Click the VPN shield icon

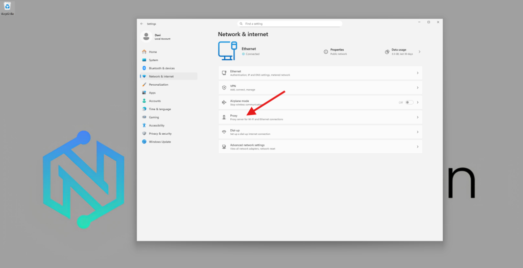click(x=224, y=88)
